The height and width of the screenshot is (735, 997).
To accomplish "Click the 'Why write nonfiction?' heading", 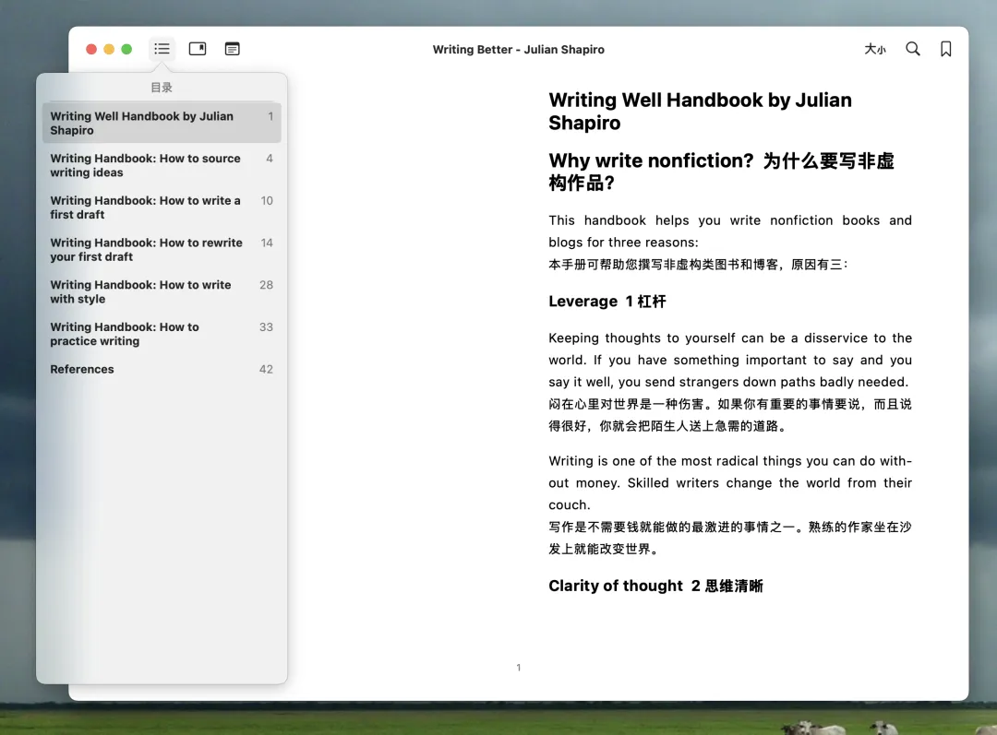I will [721, 172].
